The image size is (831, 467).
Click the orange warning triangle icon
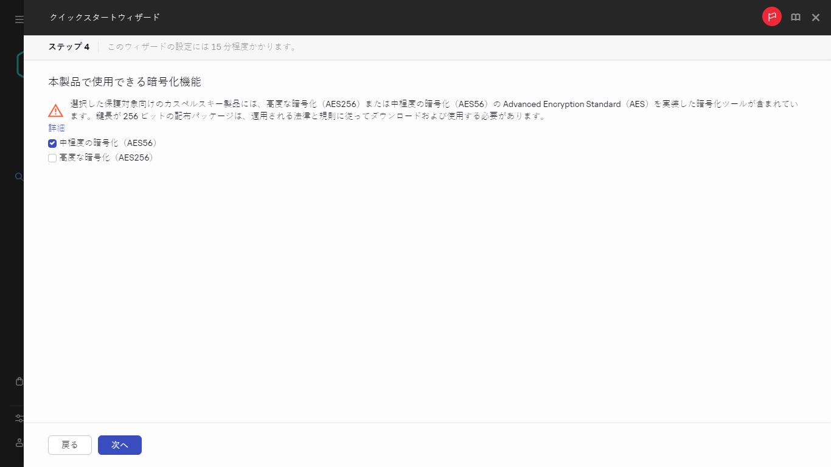[x=55, y=110]
